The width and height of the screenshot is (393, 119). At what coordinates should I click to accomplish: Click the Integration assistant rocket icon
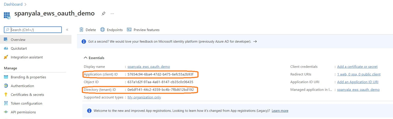click(x=6, y=57)
